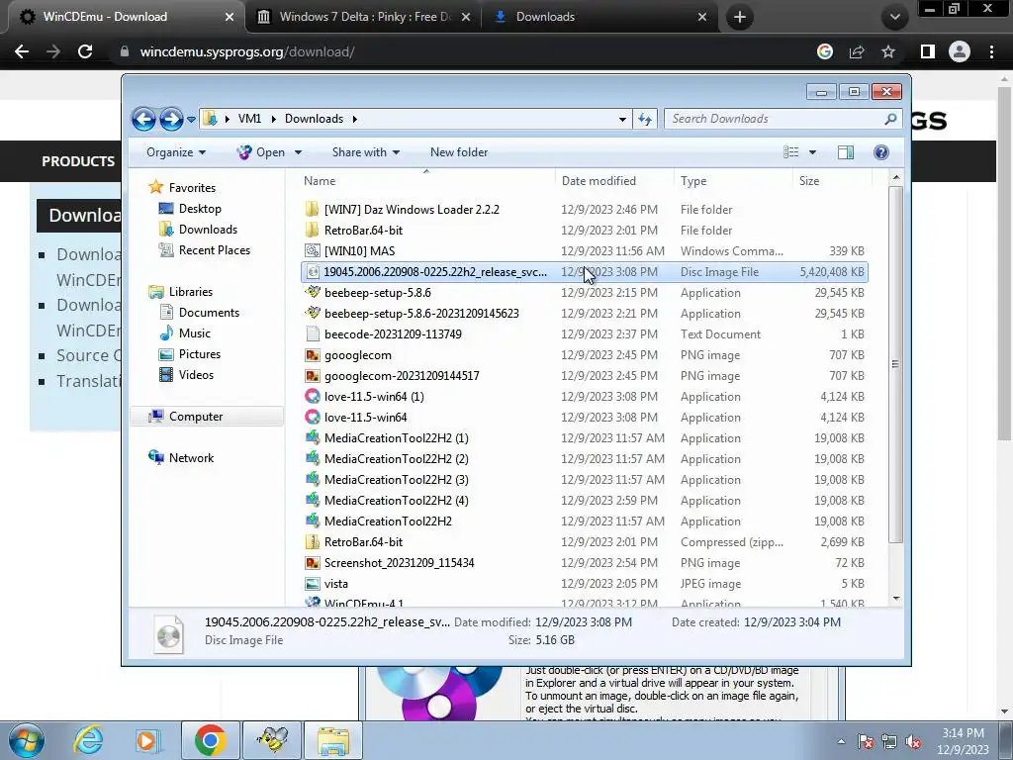Switch to Windows 7 Delta tab
This screenshot has height=760, width=1013.
pyautogui.click(x=364, y=17)
